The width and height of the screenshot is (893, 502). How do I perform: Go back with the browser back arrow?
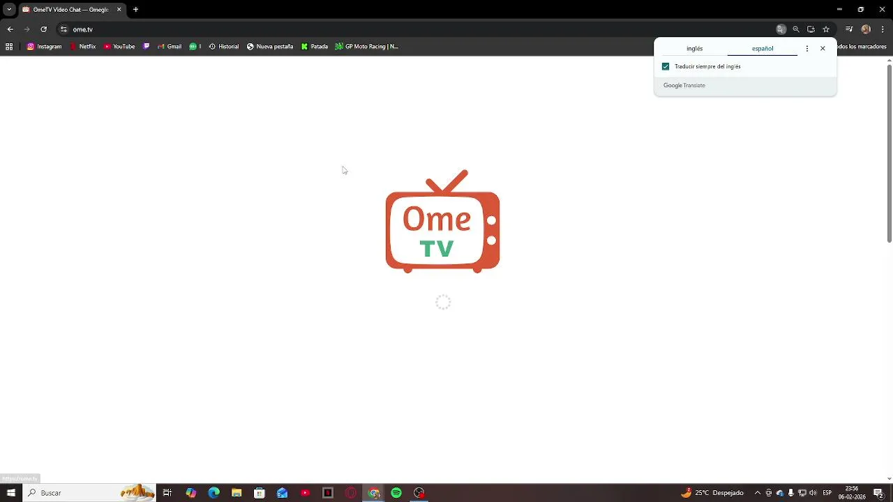(10, 29)
